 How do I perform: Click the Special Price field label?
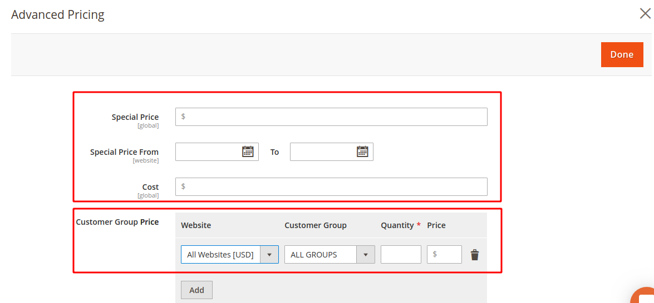[135, 117]
